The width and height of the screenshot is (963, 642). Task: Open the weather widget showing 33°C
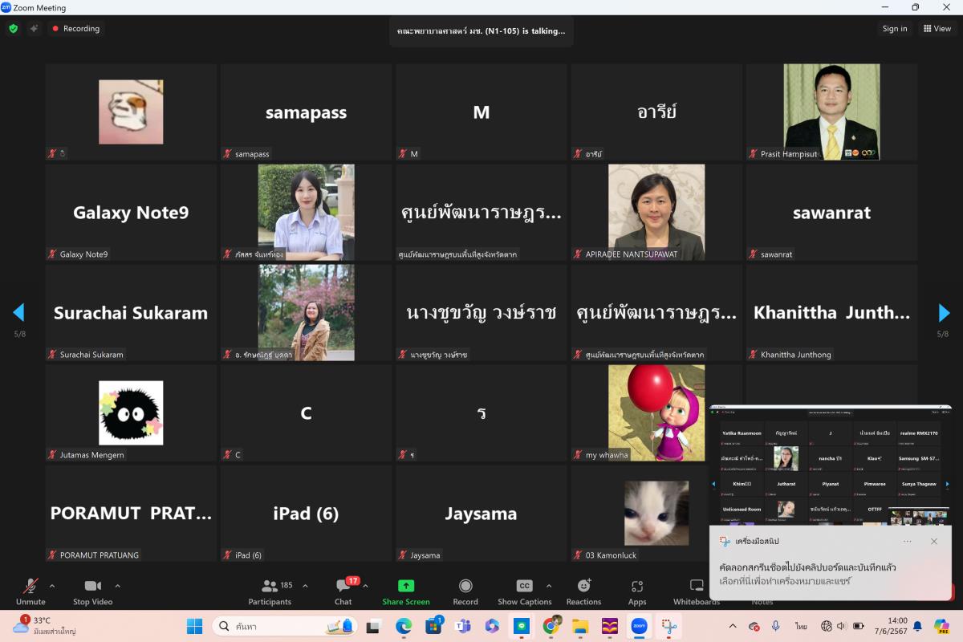coord(43,626)
